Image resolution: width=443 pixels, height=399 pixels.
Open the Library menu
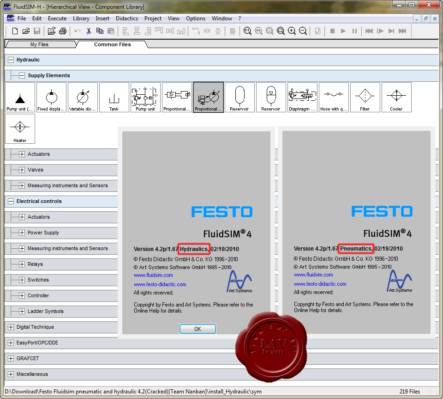click(x=81, y=18)
